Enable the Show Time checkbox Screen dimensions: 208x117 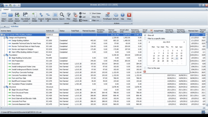(x=90, y=17)
